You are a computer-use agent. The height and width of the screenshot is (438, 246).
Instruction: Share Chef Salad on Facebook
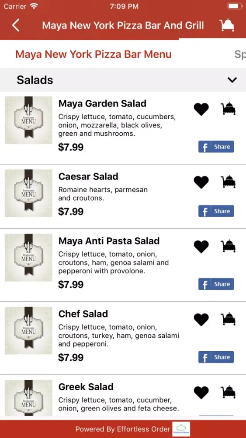click(x=216, y=357)
